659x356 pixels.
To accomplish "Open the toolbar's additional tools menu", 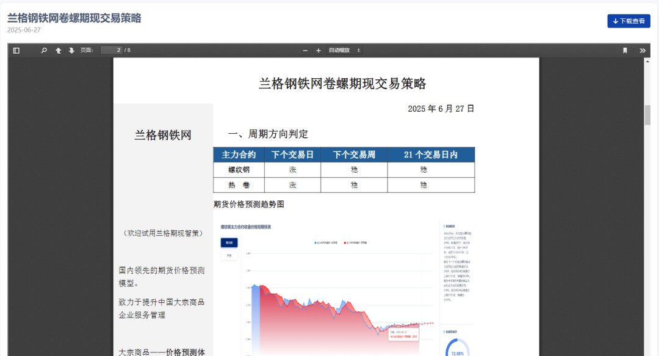I will coord(643,51).
